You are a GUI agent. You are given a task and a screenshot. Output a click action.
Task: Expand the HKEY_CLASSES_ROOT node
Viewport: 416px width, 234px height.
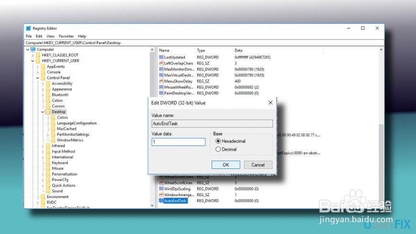tap(33, 55)
